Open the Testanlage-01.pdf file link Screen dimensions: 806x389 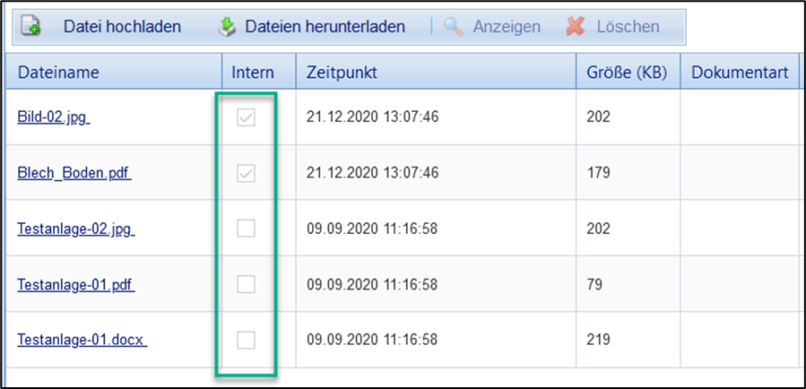[75, 284]
